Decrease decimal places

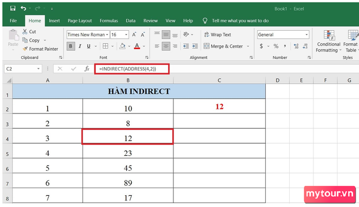pos(305,47)
